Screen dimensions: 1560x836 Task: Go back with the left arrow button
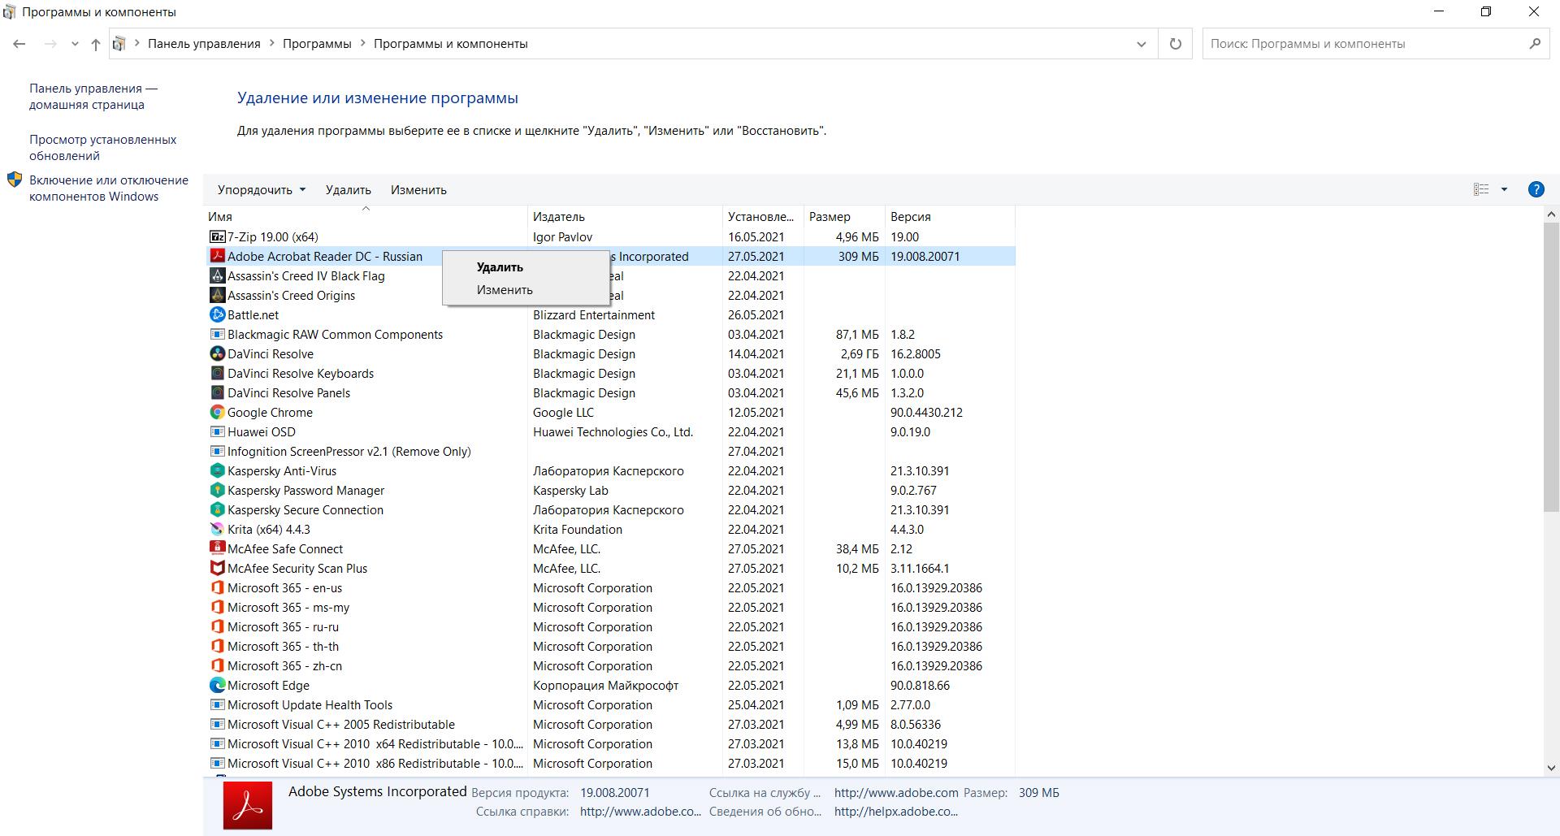tap(19, 44)
